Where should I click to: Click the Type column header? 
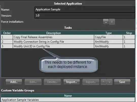click(109, 33)
